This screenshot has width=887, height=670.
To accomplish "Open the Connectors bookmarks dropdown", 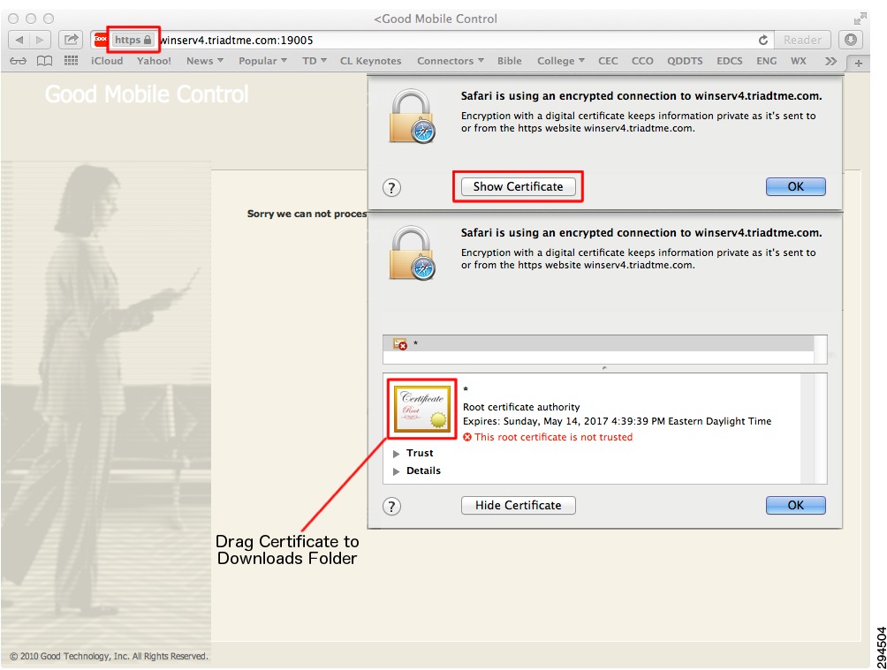I will pos(451,61).
